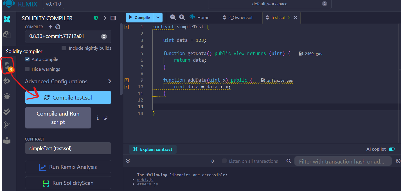Screen dimensions: 401x191
Task: Clear the terminal with circle-slash icon
Action: 398,161
